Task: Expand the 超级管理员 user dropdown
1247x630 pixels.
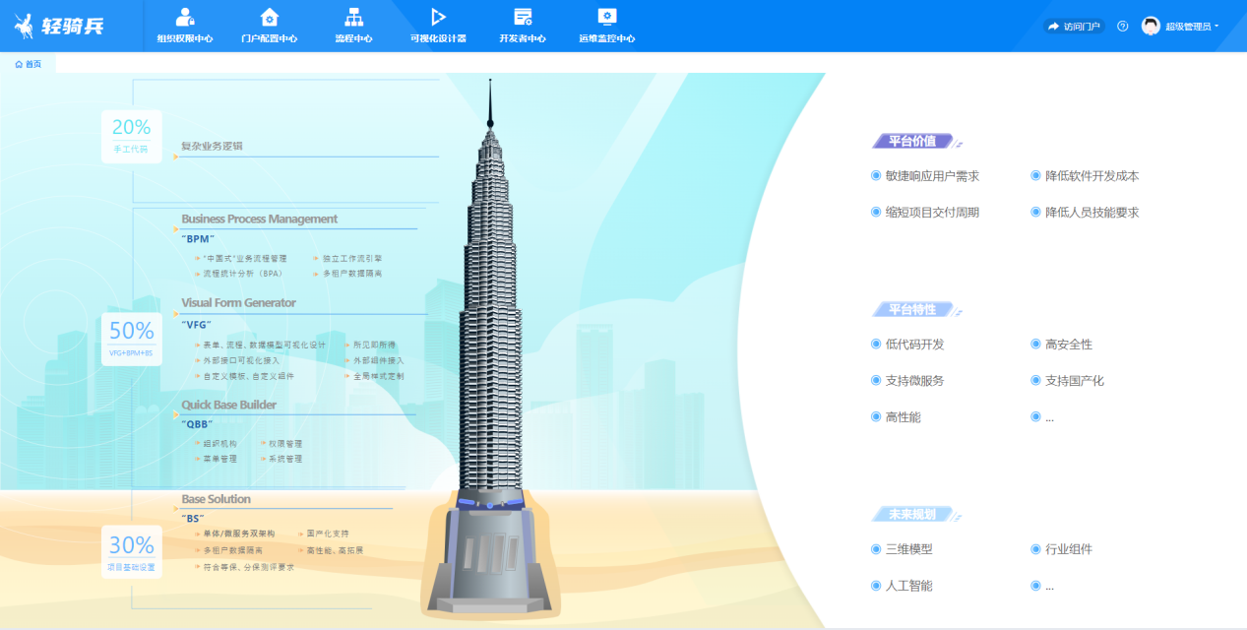Action: point(1192,27)
